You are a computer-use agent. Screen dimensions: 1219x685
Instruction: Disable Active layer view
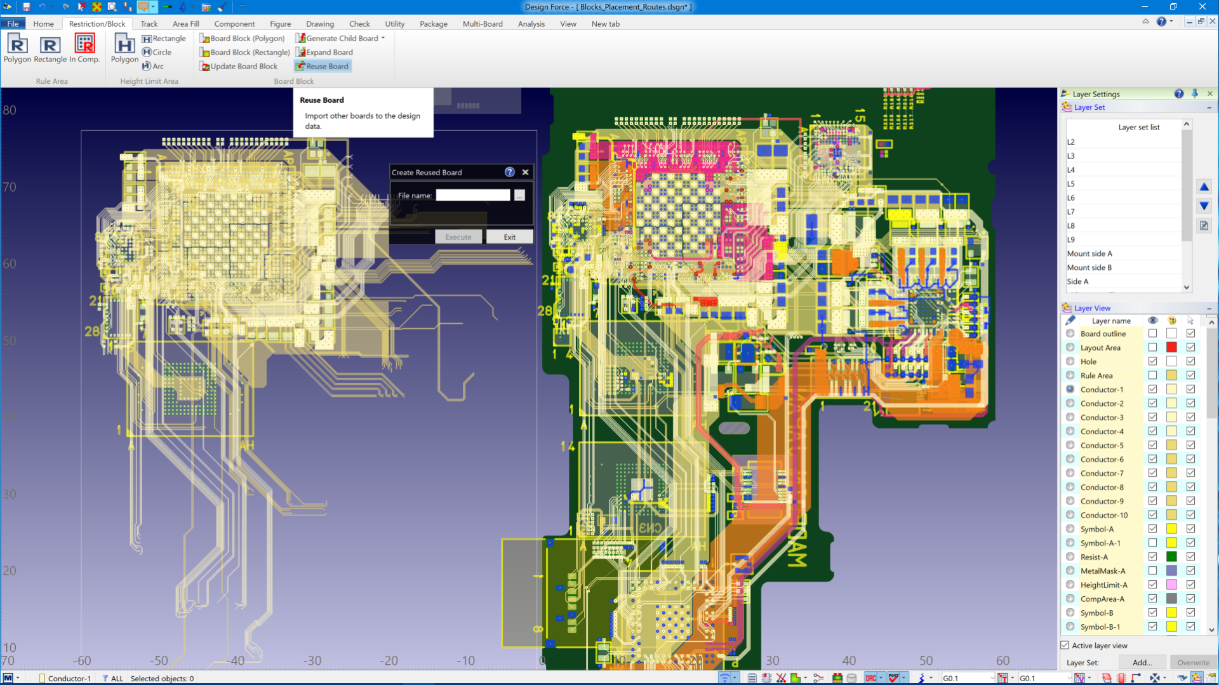click(x=1064, y=645)
